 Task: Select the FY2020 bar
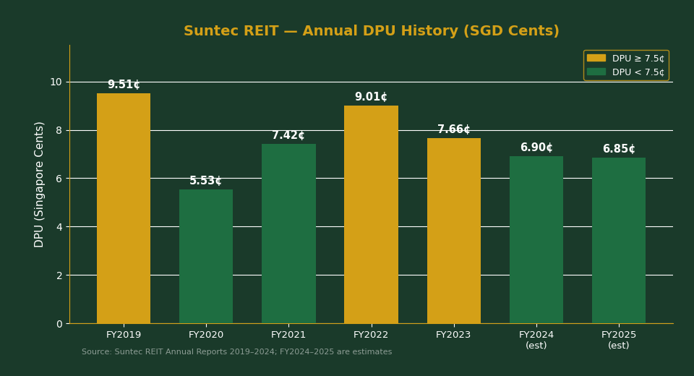point(206,257)
